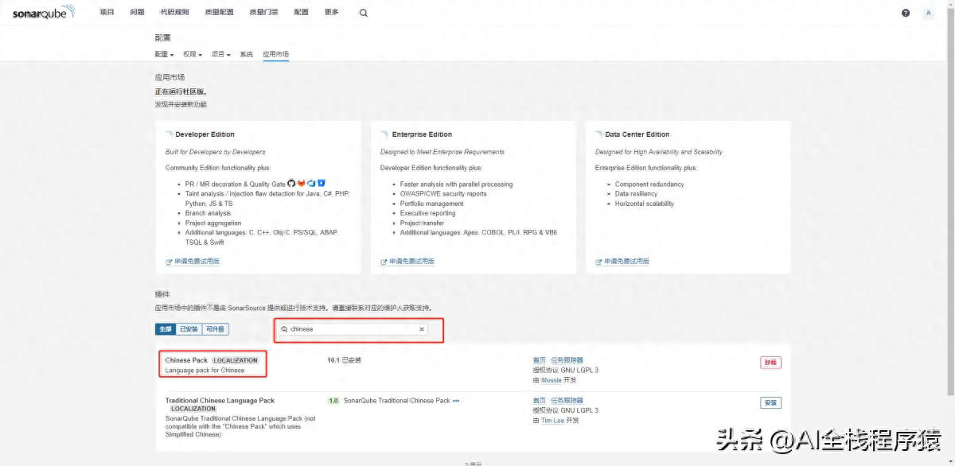This screenshot has width=955, height=466.
Task: Select the 已安装 plugin filter
Action: (x=189, y=328)
